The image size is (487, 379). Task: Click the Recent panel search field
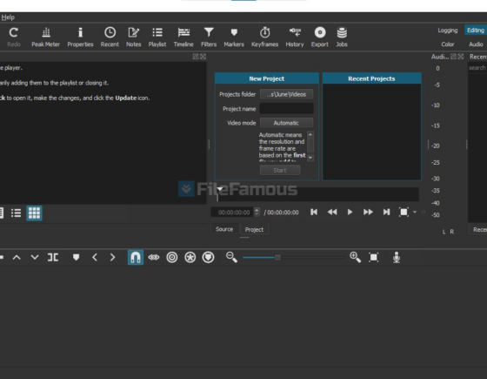477,68
